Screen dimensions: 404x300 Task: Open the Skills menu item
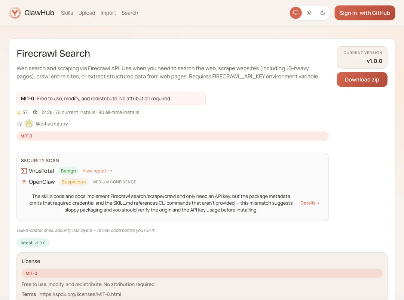coord(67,13)
